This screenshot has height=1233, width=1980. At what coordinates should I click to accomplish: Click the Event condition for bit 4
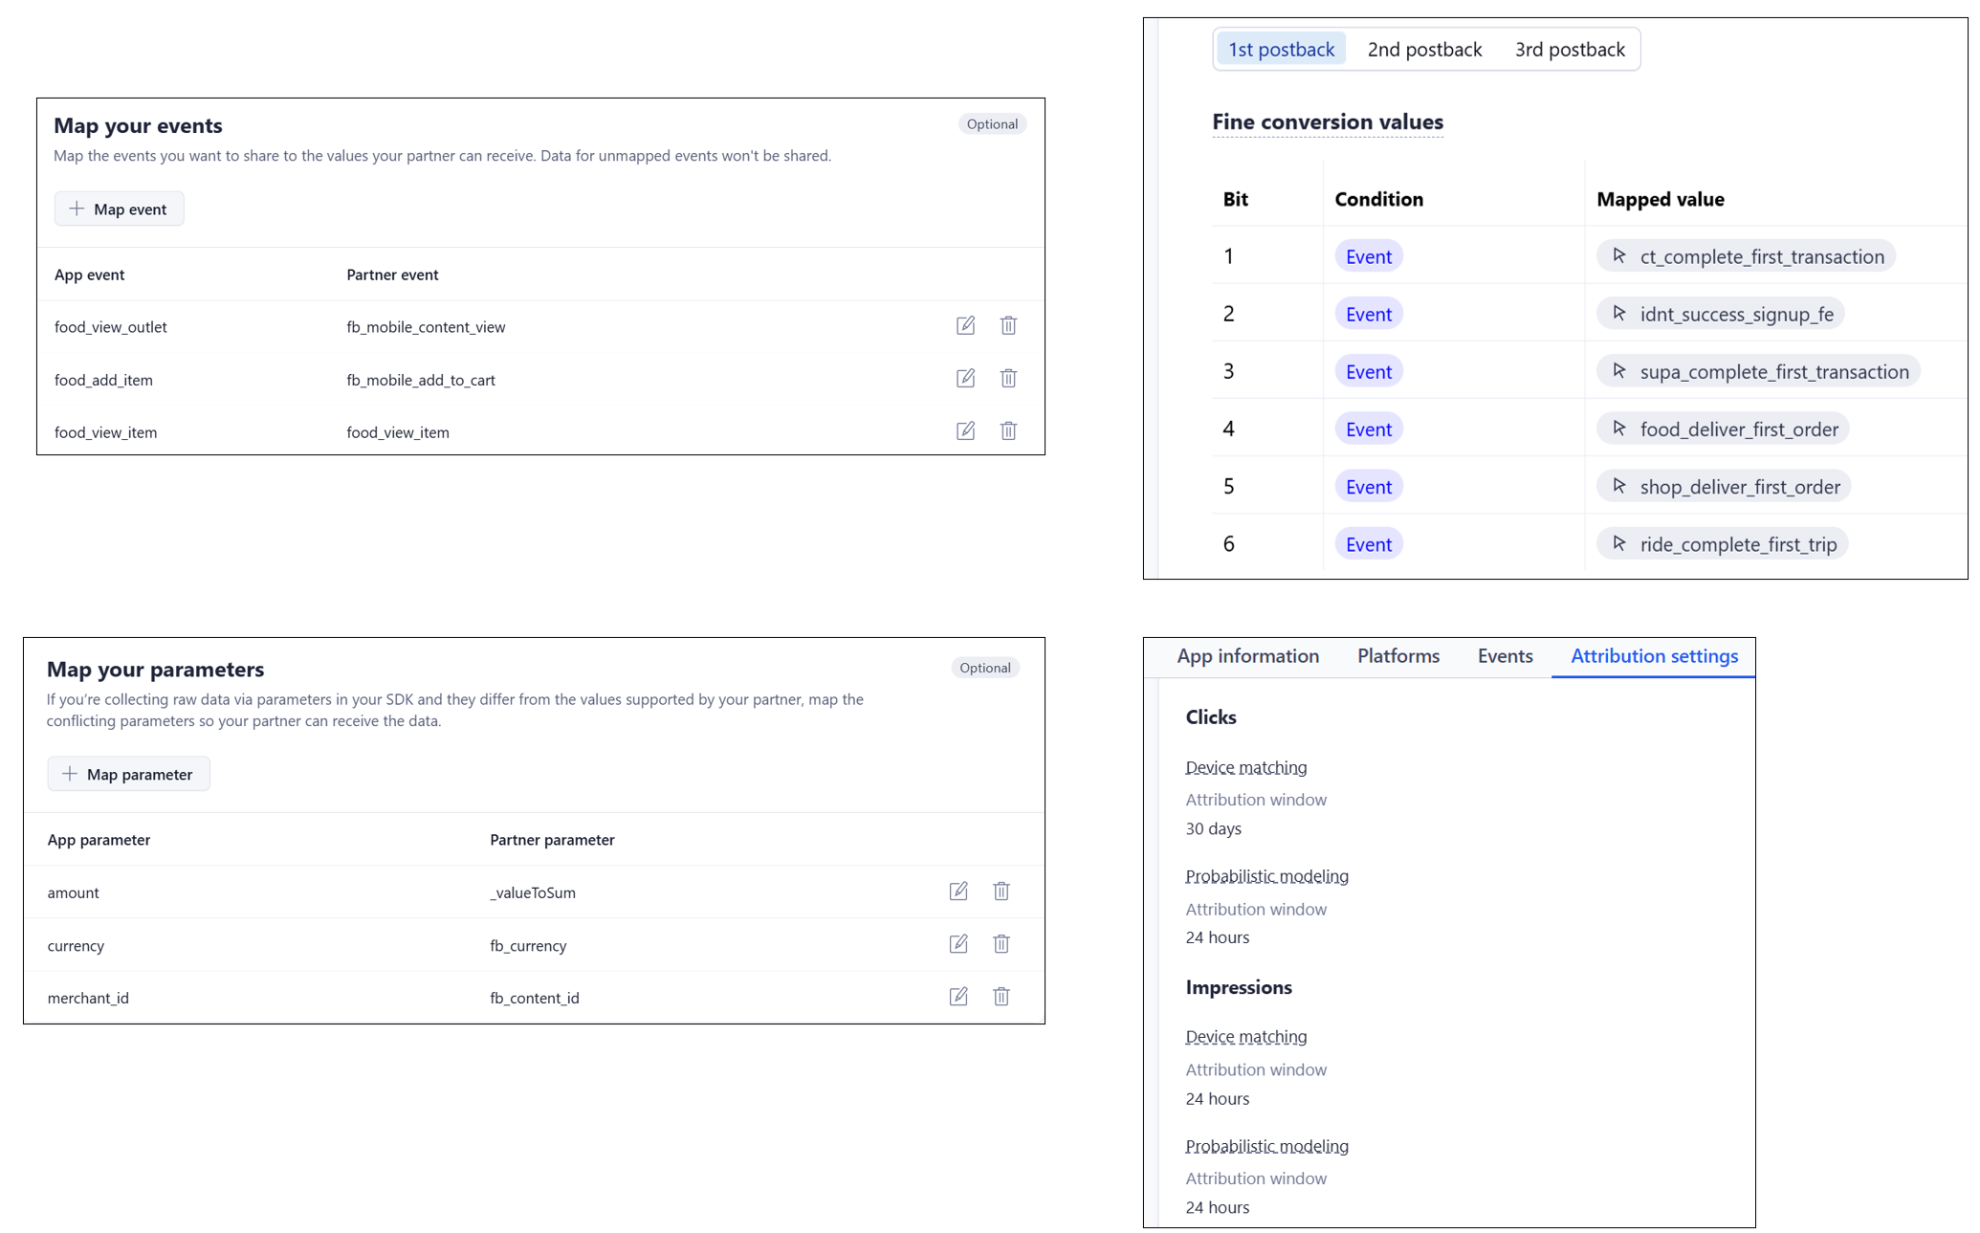point(1368,429)
